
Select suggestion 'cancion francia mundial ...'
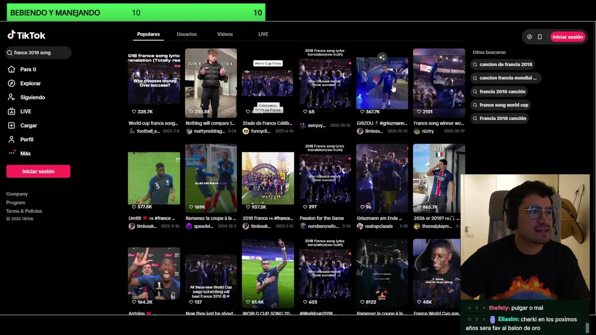click(507, 78)
